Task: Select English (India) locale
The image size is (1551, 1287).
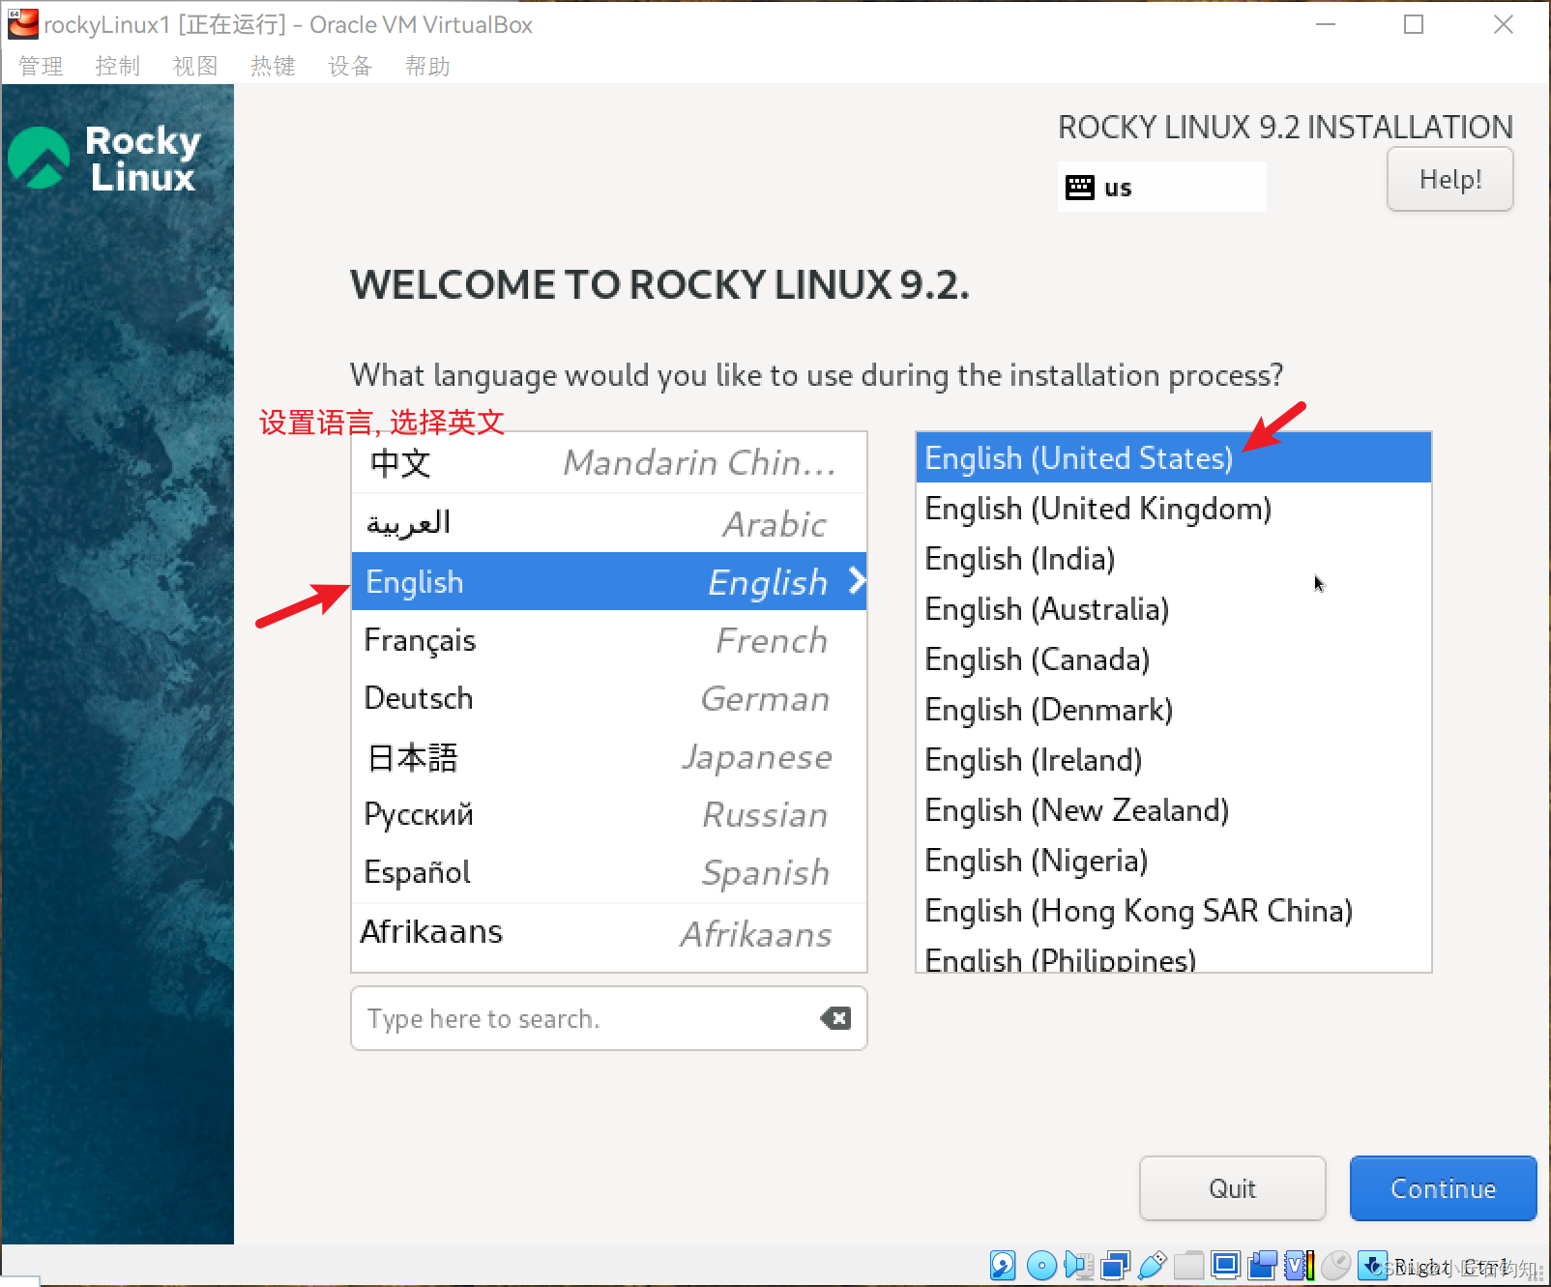Action: 1173,558
